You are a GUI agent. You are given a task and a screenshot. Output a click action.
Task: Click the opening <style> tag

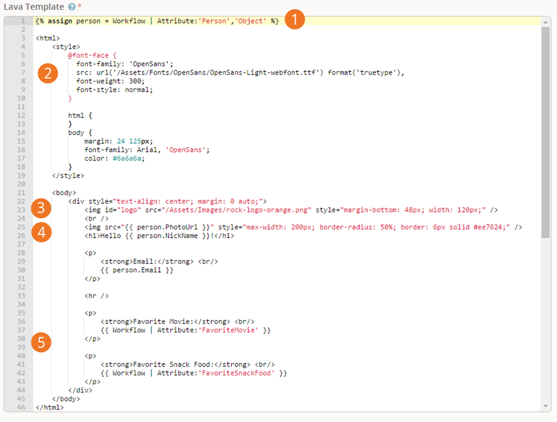[x=66, y=47]
